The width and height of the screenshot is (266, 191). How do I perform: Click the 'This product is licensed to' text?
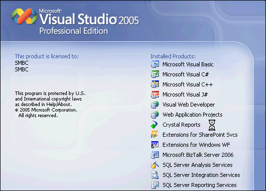tap(47, 56)
